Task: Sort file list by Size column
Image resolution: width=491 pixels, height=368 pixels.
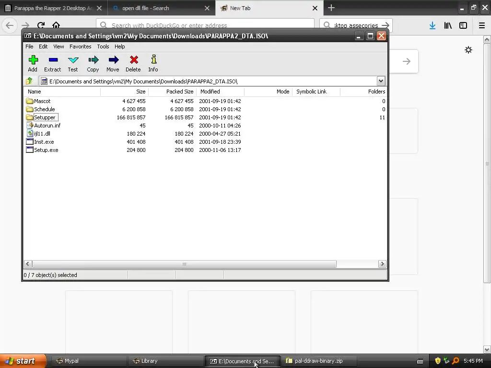Action: tap(124, 92)
